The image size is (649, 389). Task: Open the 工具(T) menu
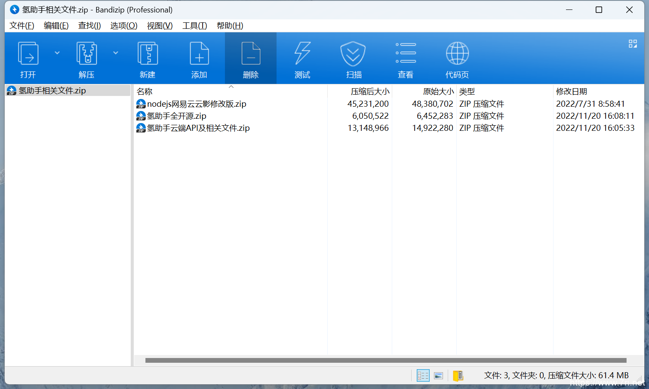click(195, 26)
